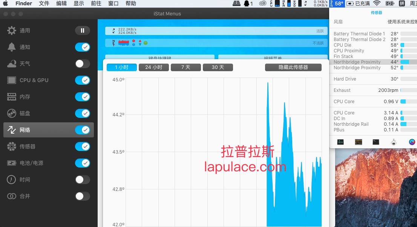417x227 pixels.
Task: Click the CPU meter in menu bar
Action: click(275, 3)
